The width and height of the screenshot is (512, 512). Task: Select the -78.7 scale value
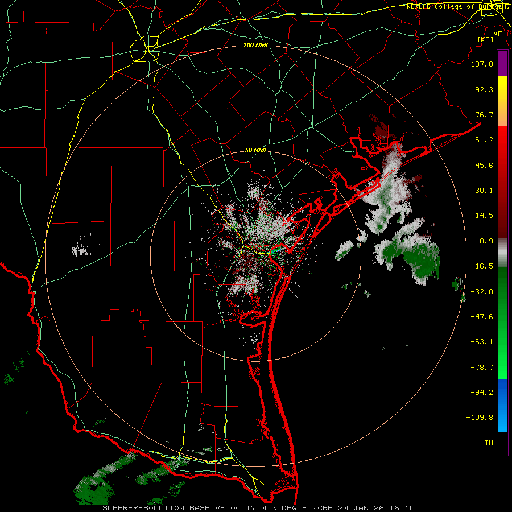tap(482, 368)
